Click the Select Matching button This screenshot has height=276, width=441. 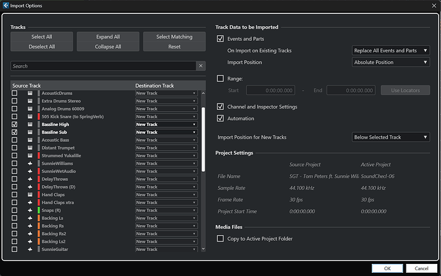174,37
